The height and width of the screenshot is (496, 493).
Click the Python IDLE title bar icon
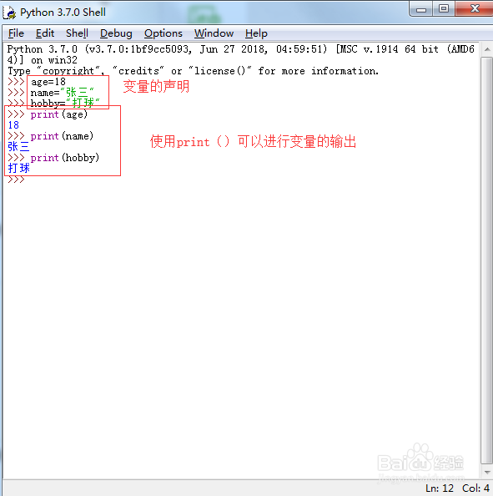click(x=9, y=13)
